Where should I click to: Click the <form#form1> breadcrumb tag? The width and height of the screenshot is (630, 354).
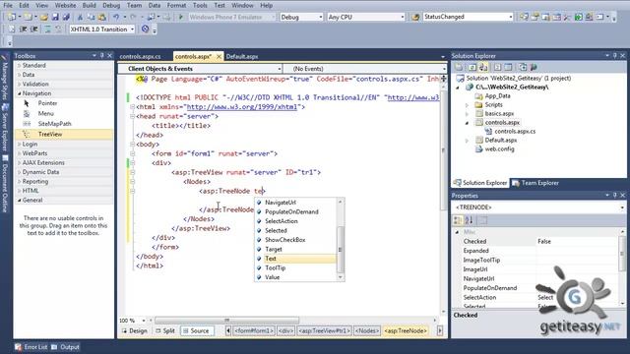(254, 330)
